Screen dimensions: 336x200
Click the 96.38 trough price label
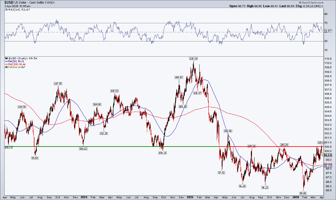coord(242,186)
